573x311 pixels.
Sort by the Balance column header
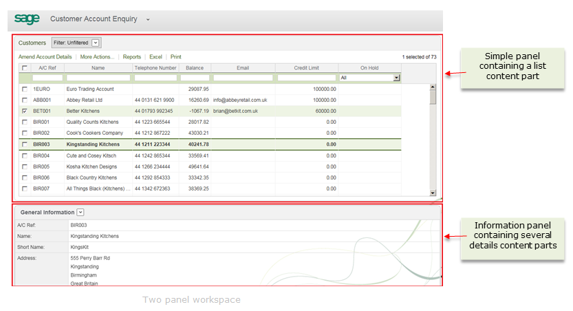(195, 68)
